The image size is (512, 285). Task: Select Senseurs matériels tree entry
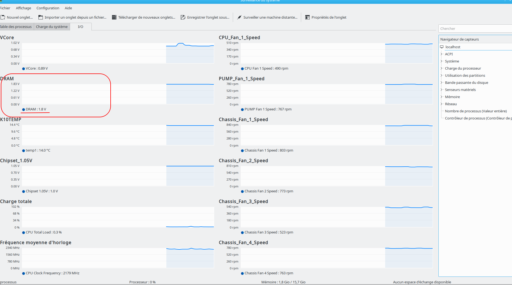[460, 90]
